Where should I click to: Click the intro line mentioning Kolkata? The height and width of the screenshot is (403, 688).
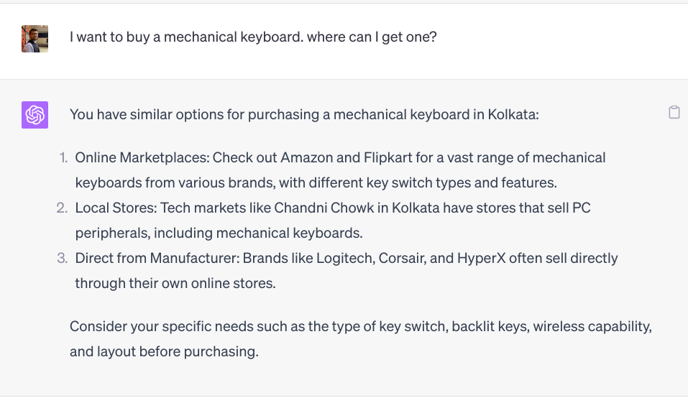[x=304, y=114]
